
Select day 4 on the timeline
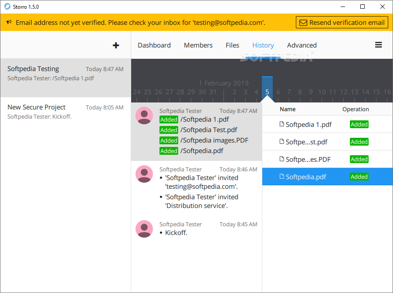click(256, 92)
